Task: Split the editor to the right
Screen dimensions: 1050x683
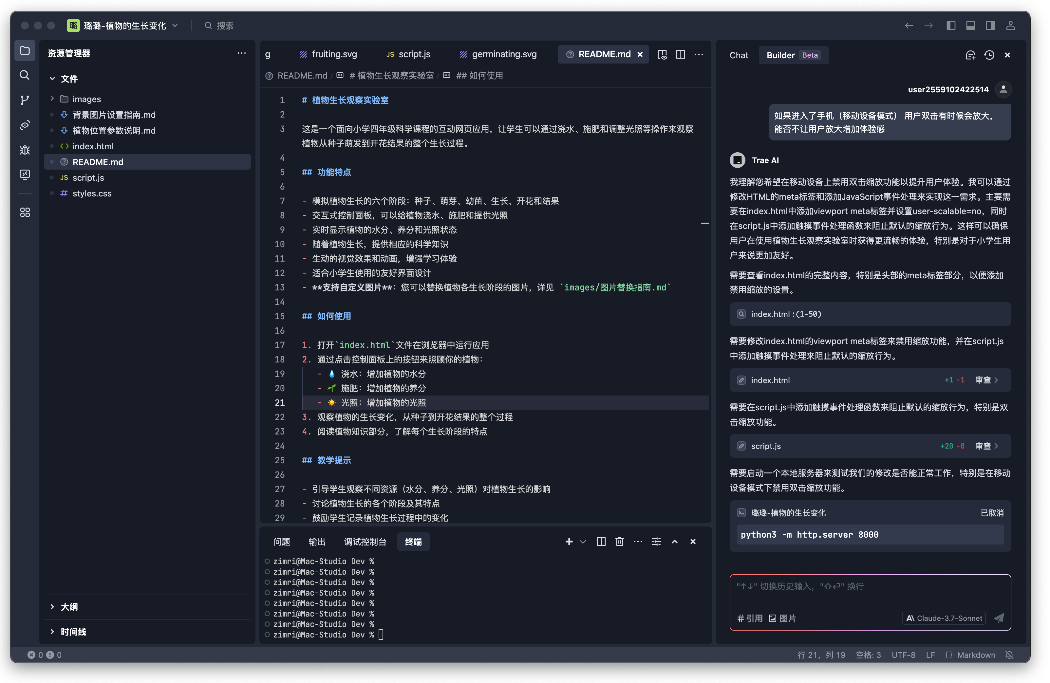Action: 681,54
